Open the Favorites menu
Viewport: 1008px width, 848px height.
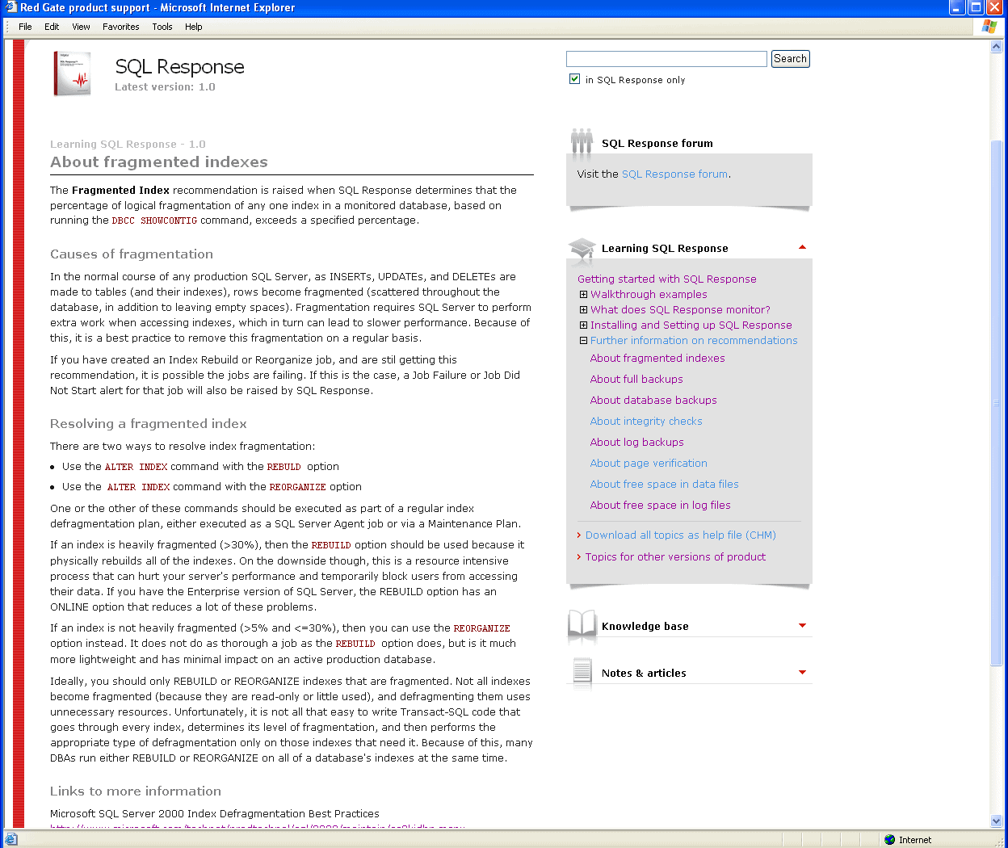pos(121,27)
